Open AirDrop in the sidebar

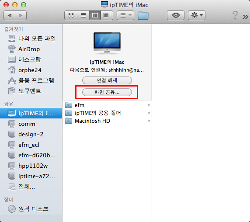click(31, 49)
